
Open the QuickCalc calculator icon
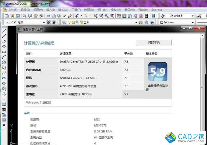click(x=146, y=16)
